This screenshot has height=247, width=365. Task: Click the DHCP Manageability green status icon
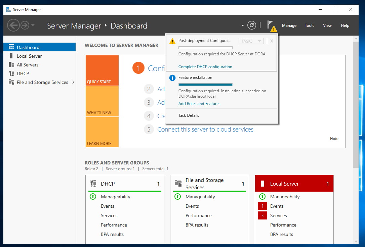[93, 197]
